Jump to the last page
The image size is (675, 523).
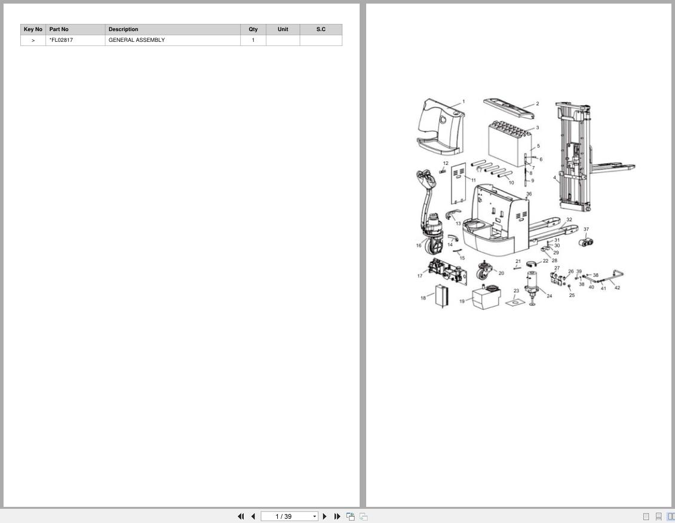tap(337, 516)
